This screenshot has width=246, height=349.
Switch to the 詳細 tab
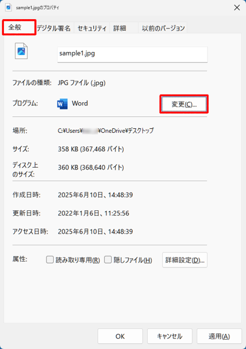[x=124, y=28]
